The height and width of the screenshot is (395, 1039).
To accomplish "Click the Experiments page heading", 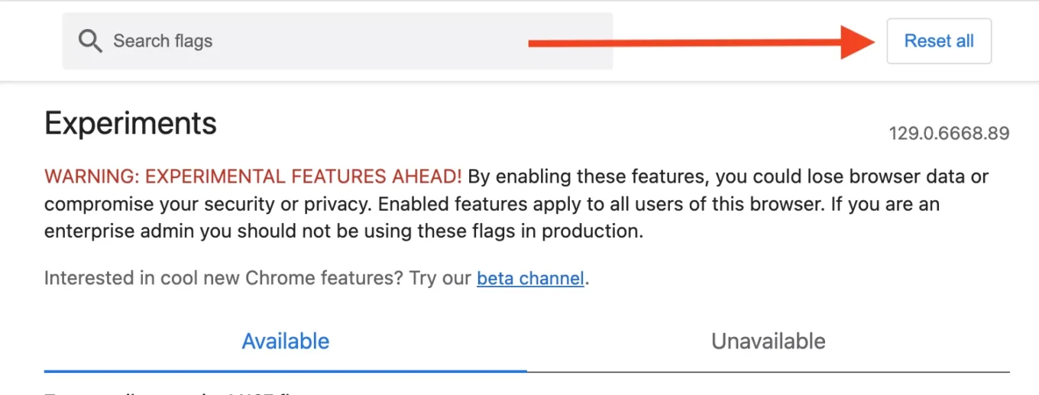I will pyautogui.click(x=131, y=123).
